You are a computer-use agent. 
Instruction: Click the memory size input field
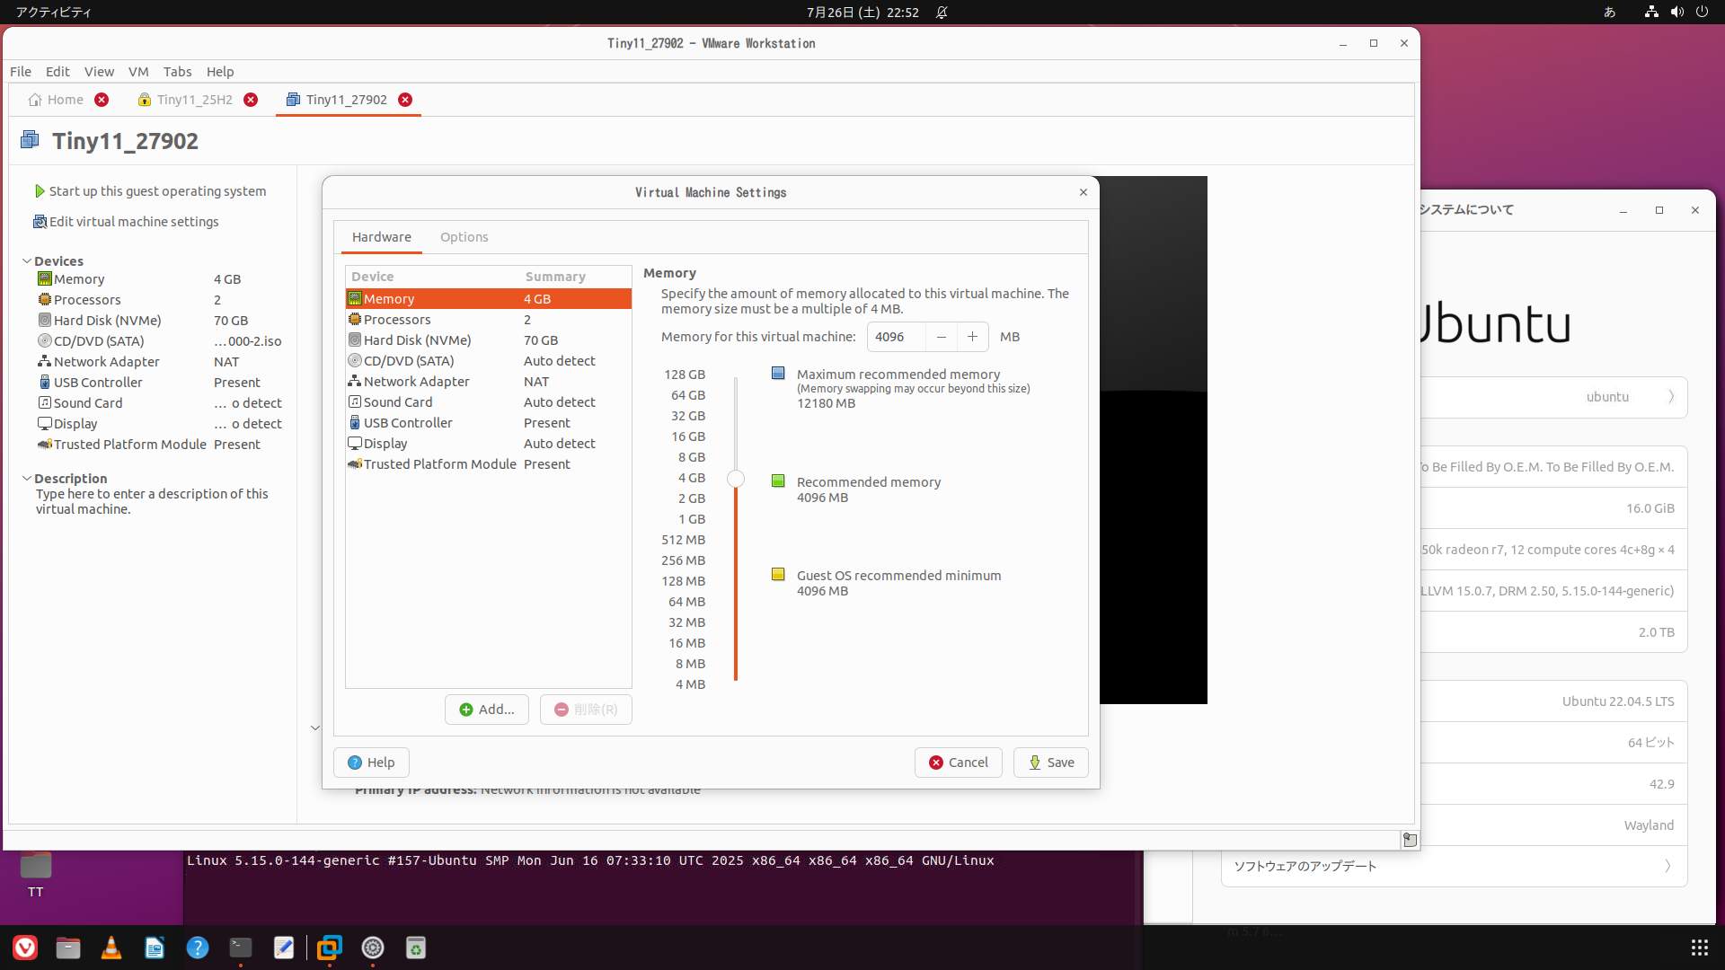[896, 337]
